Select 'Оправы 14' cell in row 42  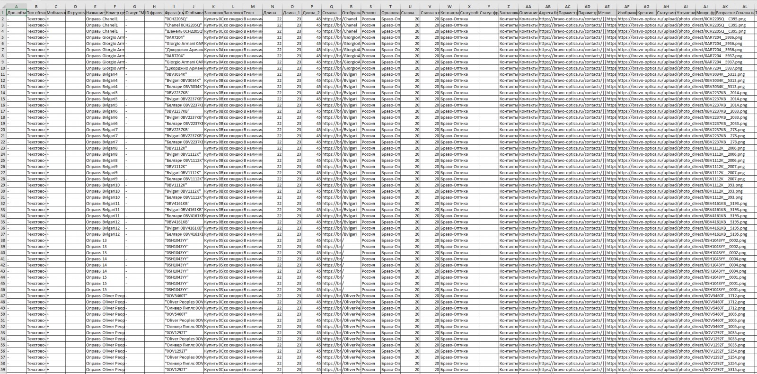pyautogui.click(x=95, y=265)
